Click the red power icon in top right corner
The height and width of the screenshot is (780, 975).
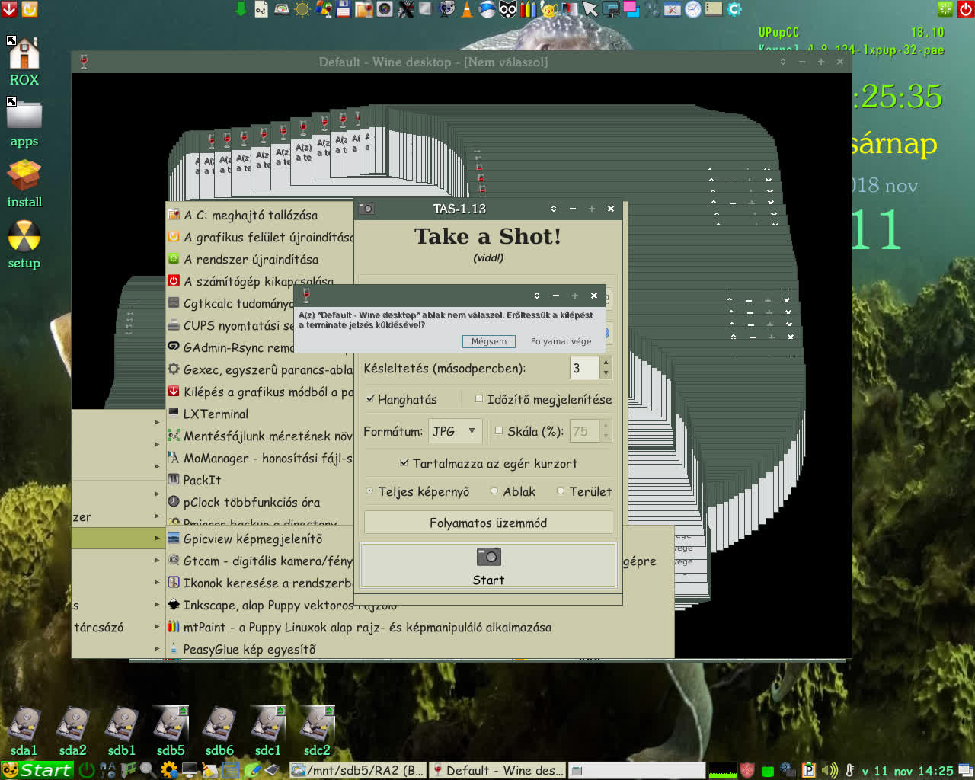965,9
